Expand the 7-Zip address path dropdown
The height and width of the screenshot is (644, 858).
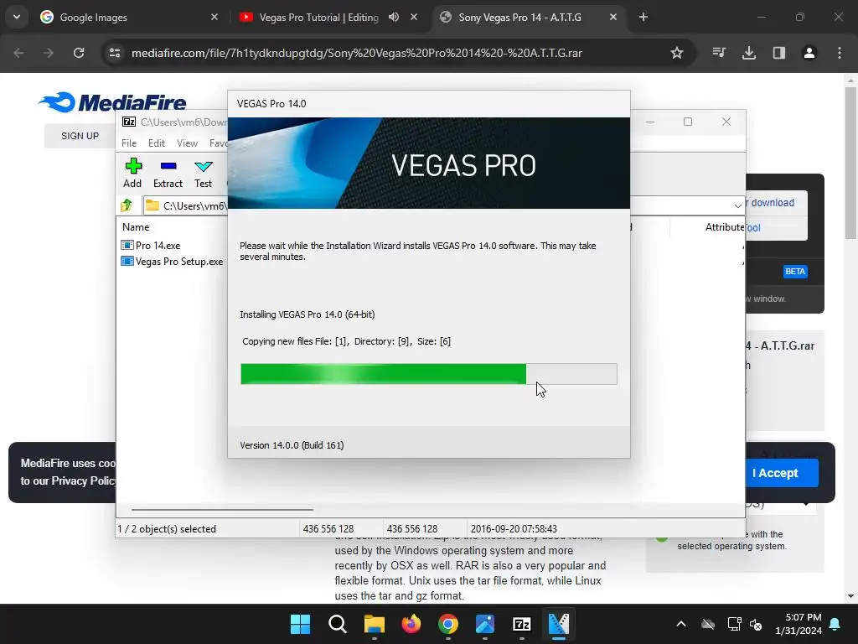tap(737, 206)
